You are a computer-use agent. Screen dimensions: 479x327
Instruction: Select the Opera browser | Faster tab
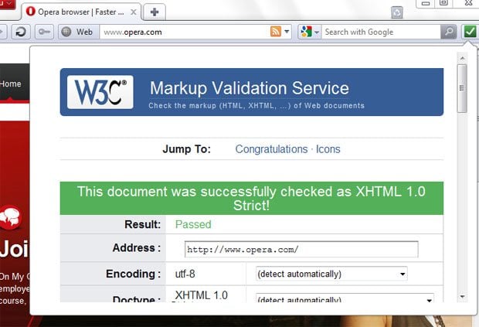point(81,12)
